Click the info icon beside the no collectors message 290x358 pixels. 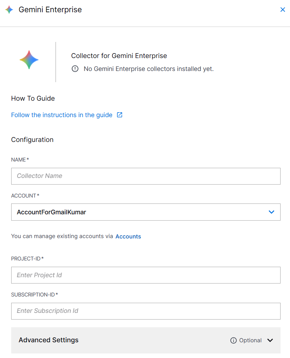click(75, 69)
